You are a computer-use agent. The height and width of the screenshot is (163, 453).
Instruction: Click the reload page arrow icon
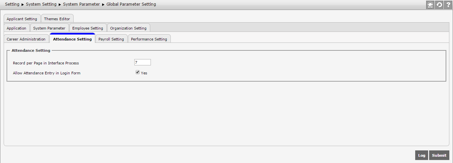tap(439, 5)
